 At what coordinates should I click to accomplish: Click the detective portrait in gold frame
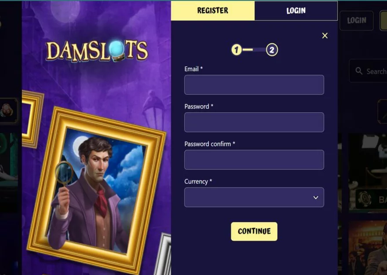pos(96,190)
